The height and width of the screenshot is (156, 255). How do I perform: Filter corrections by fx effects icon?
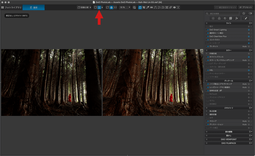pos(237,18)
